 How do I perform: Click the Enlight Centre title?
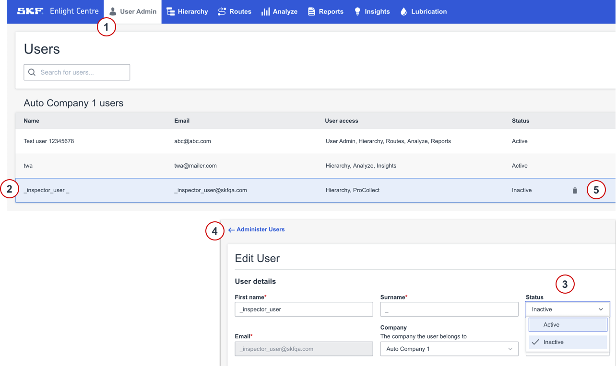pos(74,11)
